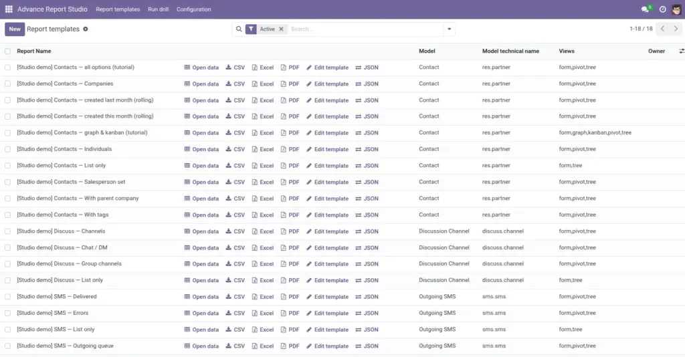Viewport: 685px width, 357px height.
Task: Open '[Studio demo] SMS — List only' record
Action: click(x=56, y=330)
